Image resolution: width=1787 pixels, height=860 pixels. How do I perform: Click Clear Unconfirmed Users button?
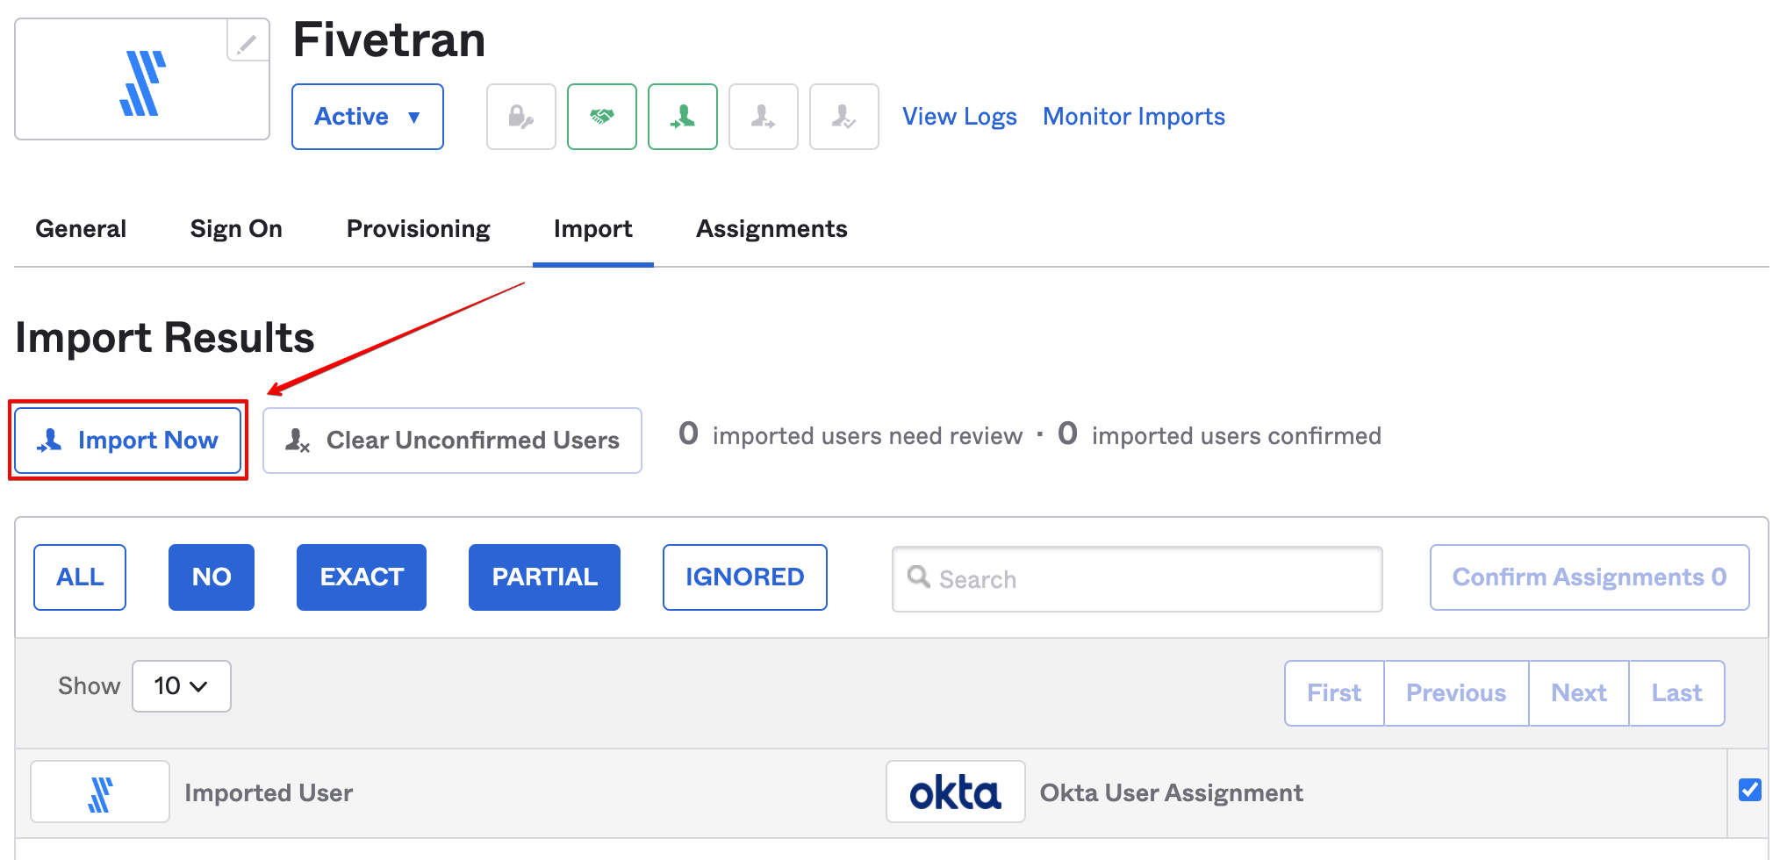click(x=452, y=441)
